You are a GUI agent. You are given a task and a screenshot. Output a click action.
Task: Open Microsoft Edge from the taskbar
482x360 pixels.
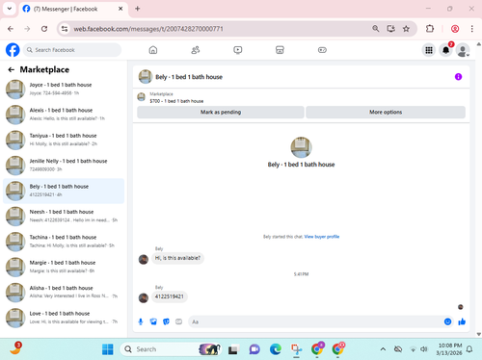pos(276,349)
